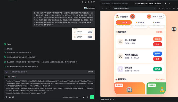This screenshot has width=178, height=102.
Task: Open the 全部记录 link in 我的需求
Action: click(x=160, y=32)
